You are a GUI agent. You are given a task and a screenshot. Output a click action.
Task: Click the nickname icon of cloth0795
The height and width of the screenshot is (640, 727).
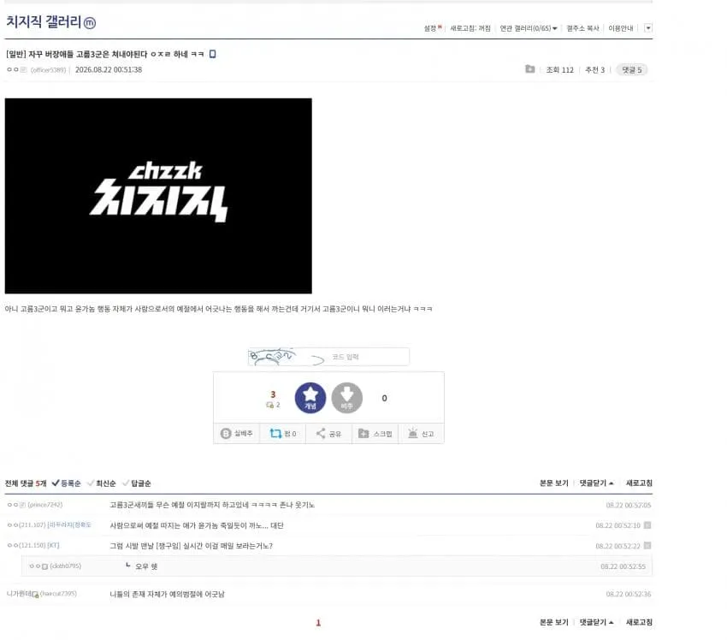(45, 566)
